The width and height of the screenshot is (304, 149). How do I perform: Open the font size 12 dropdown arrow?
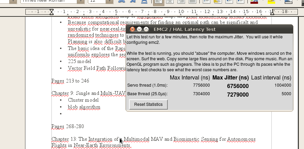pyautogui.click(x=109, y=1)
